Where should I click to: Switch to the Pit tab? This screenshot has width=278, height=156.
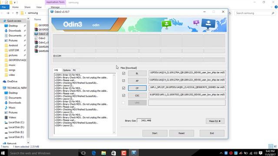point(74,70)
